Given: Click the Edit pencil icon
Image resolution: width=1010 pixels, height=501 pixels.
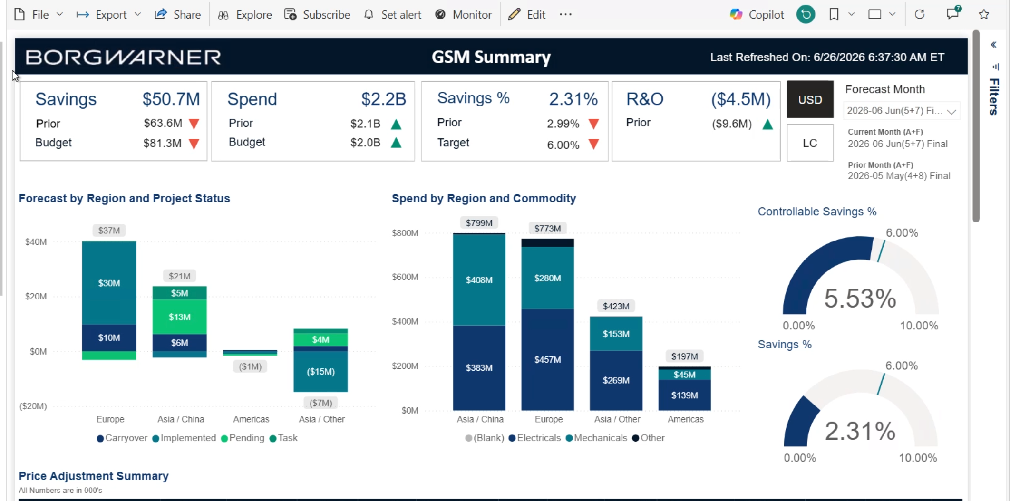Looking at the screenshot, I should 514,15.
